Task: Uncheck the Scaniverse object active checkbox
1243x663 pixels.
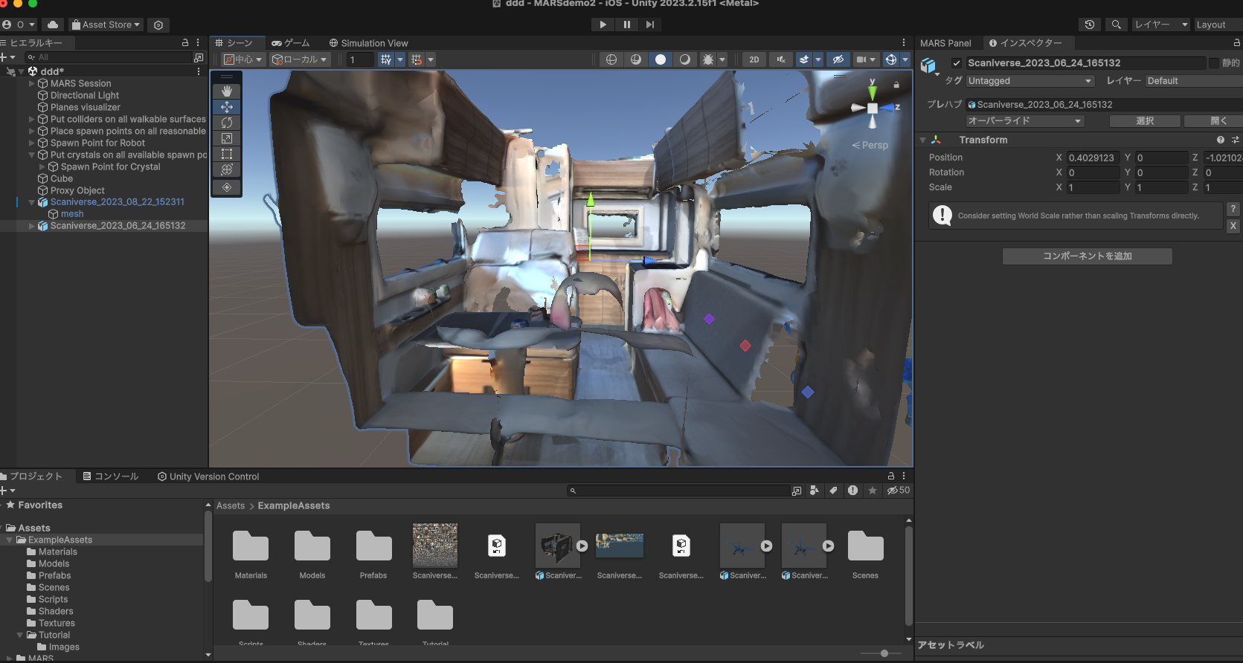Action: tap(957, 63)
